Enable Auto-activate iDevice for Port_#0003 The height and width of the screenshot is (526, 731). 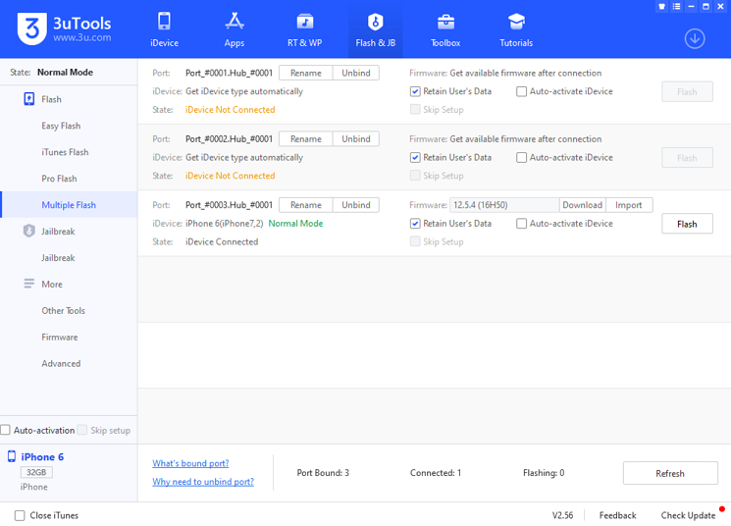tap(521, 224)
